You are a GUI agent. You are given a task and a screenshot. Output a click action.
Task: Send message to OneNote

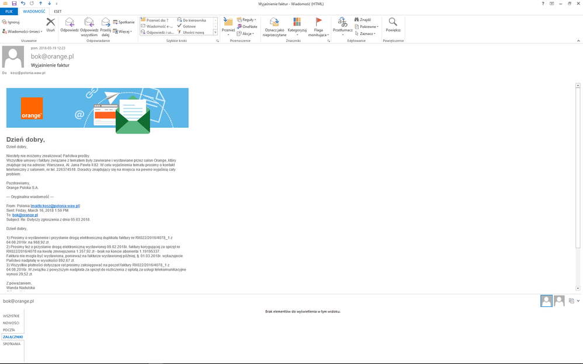[247, 27]
